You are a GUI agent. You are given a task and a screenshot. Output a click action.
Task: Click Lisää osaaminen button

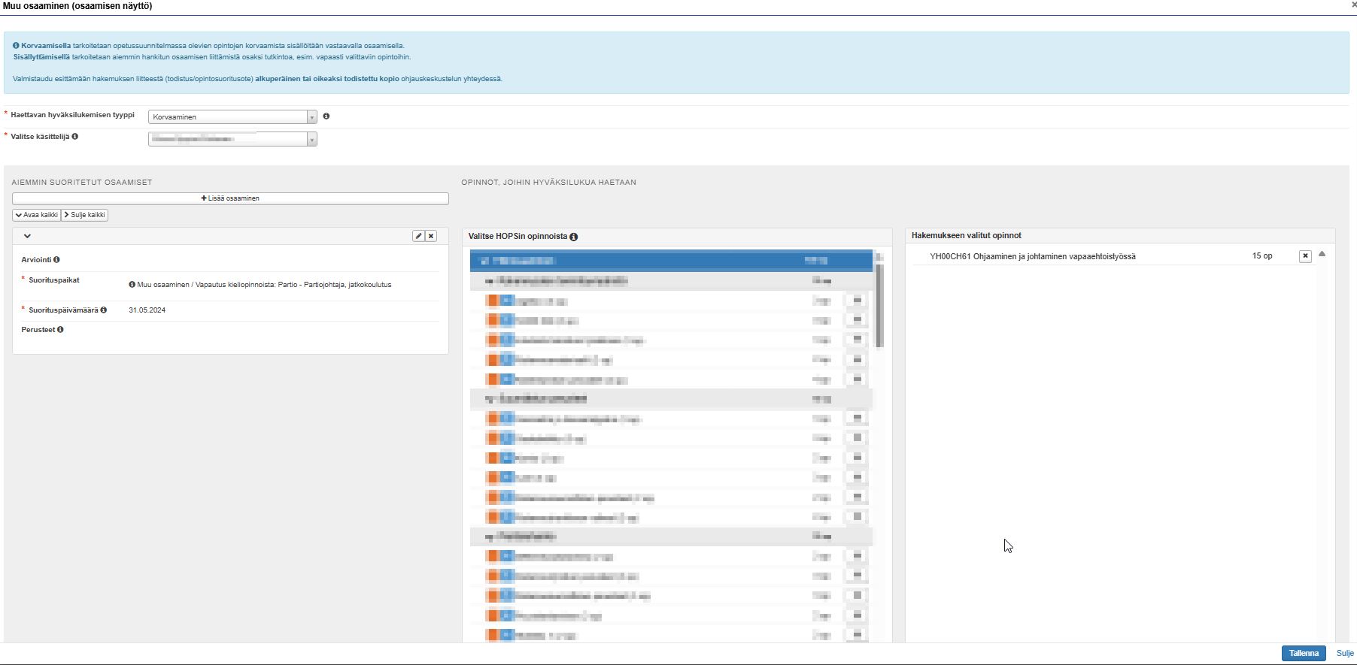tap(230, 198)
